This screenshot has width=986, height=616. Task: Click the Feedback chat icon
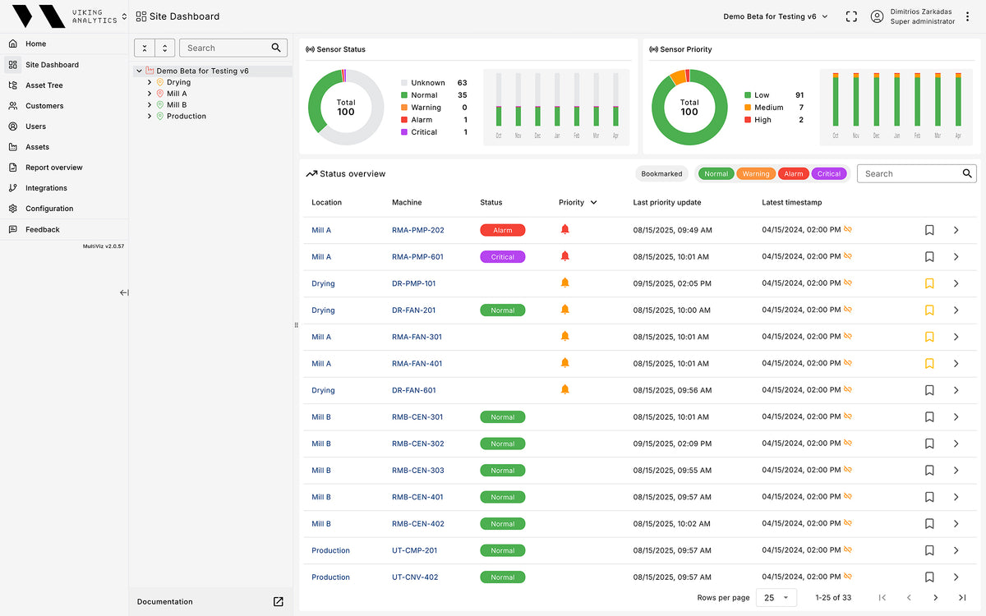coord(12,230)
